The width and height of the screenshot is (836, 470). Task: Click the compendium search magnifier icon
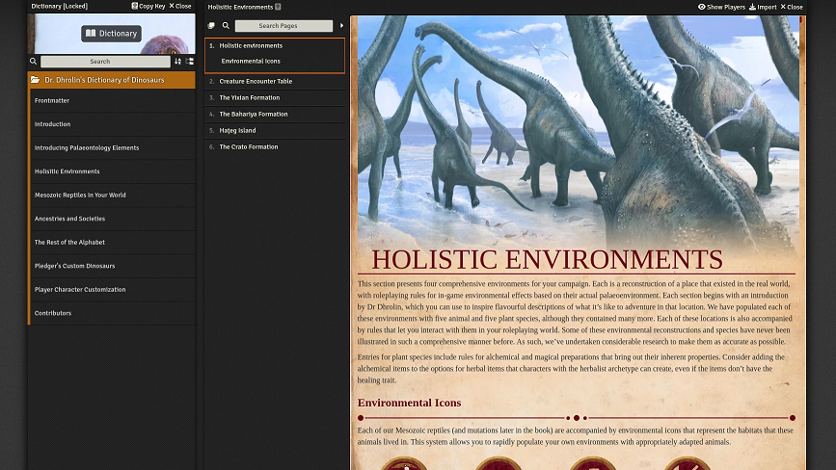[33, 62]
